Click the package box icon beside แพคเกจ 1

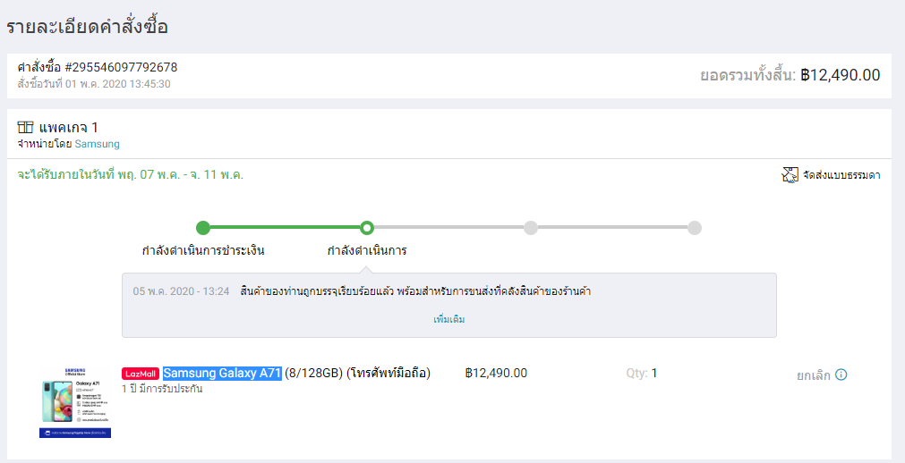25,128
